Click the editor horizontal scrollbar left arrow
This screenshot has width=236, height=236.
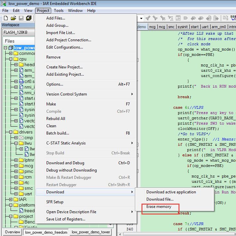(120, 234)
